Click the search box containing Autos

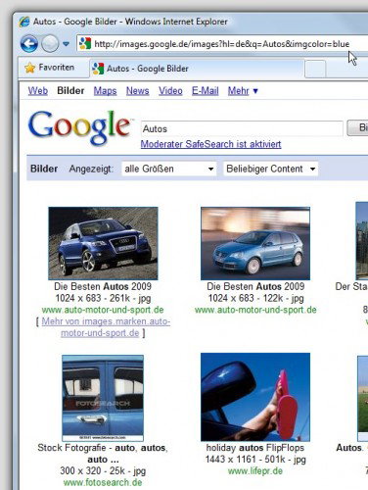[242, 128]
